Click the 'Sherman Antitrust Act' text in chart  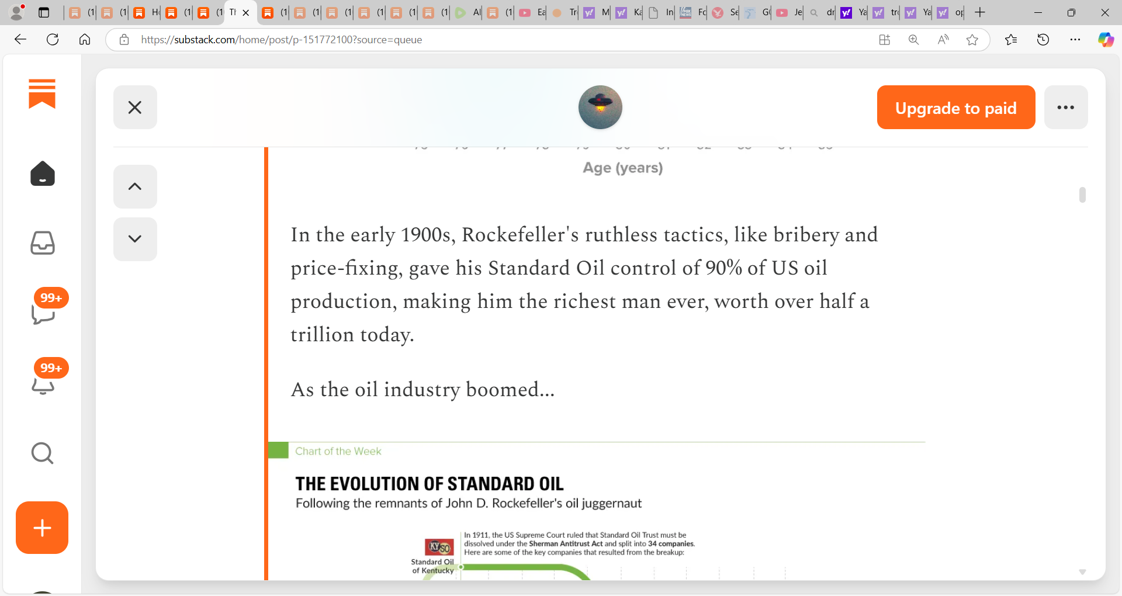point(566,543)
